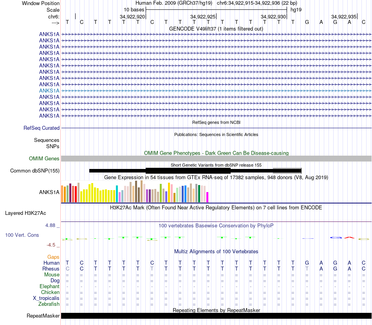
Task: Click the Human species label
Action: pos(51,263)
